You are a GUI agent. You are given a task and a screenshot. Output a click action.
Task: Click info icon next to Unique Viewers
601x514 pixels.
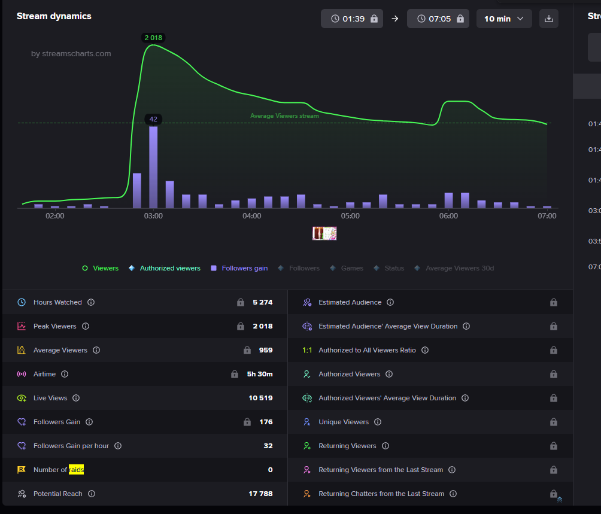pyautogui.click(x=378, y=422)
